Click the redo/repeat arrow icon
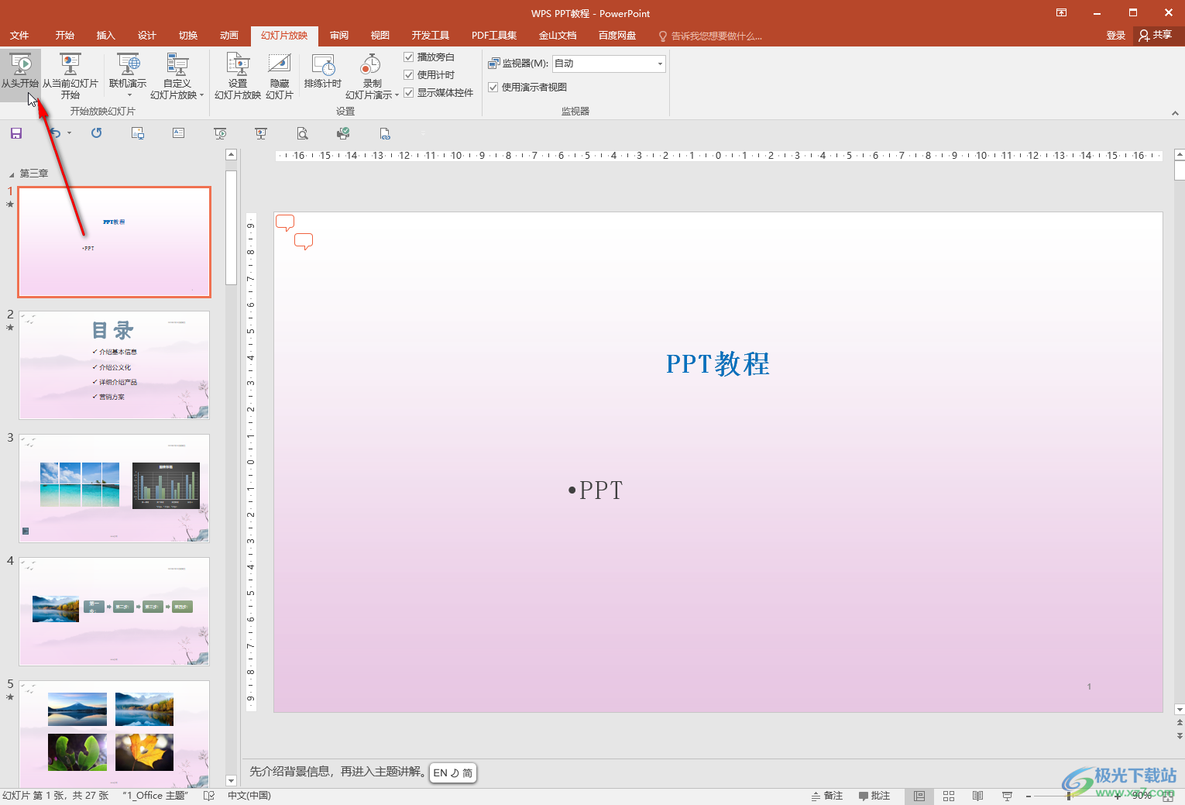 pyautogui.click(x=96, y=133)
